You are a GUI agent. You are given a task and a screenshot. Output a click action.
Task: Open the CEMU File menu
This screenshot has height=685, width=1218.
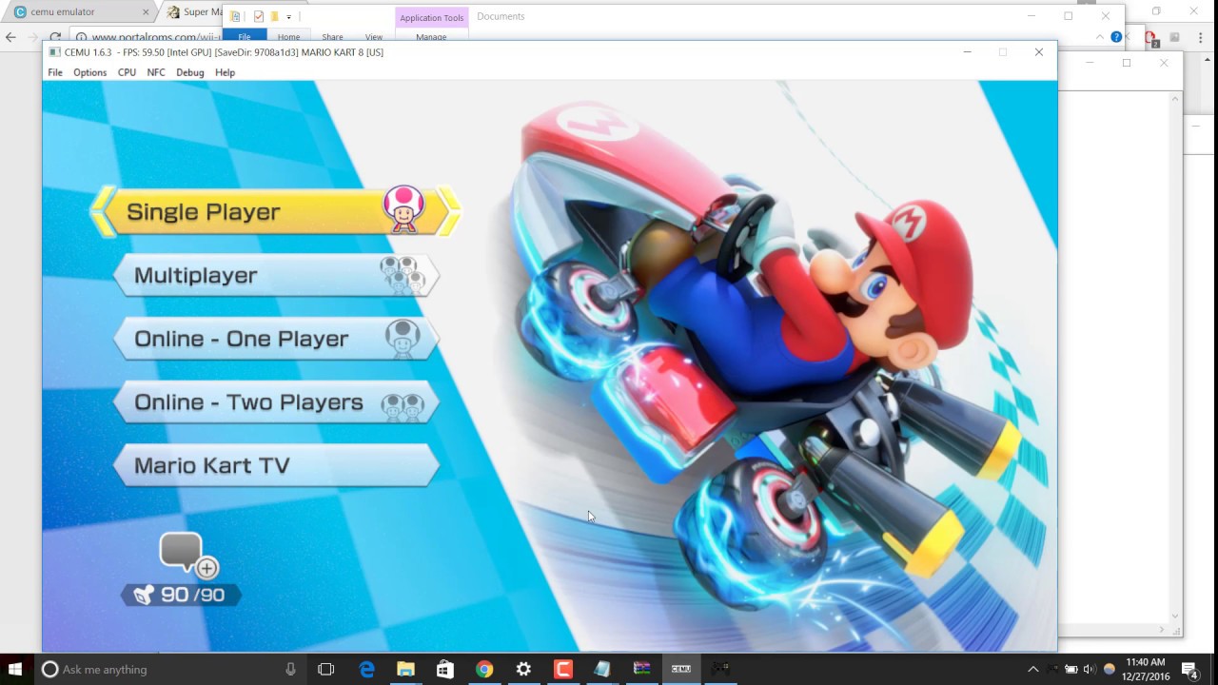pos(55,72)
